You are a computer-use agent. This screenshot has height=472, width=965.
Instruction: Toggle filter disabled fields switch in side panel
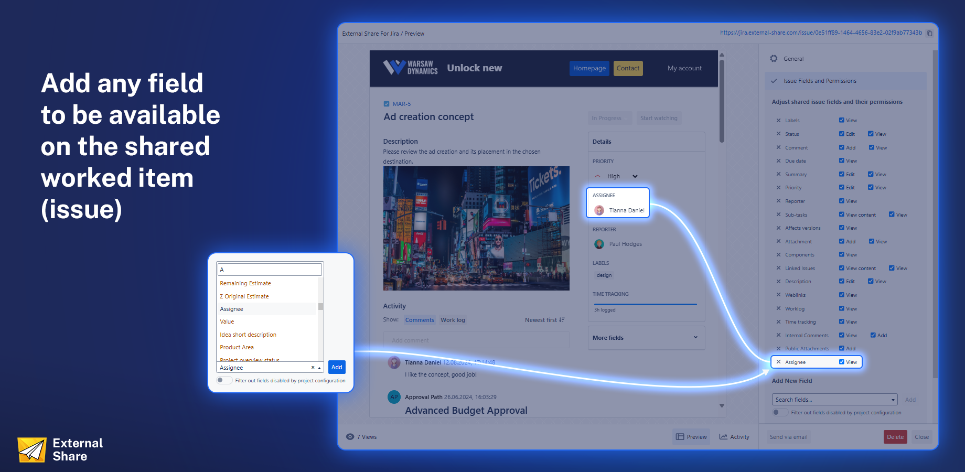coord(780,412)
